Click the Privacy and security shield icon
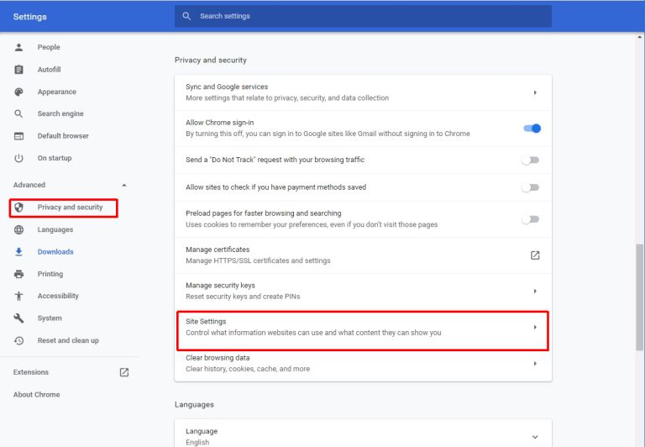The width and height of the screenshot is (645, 447). tap(19, 207)
